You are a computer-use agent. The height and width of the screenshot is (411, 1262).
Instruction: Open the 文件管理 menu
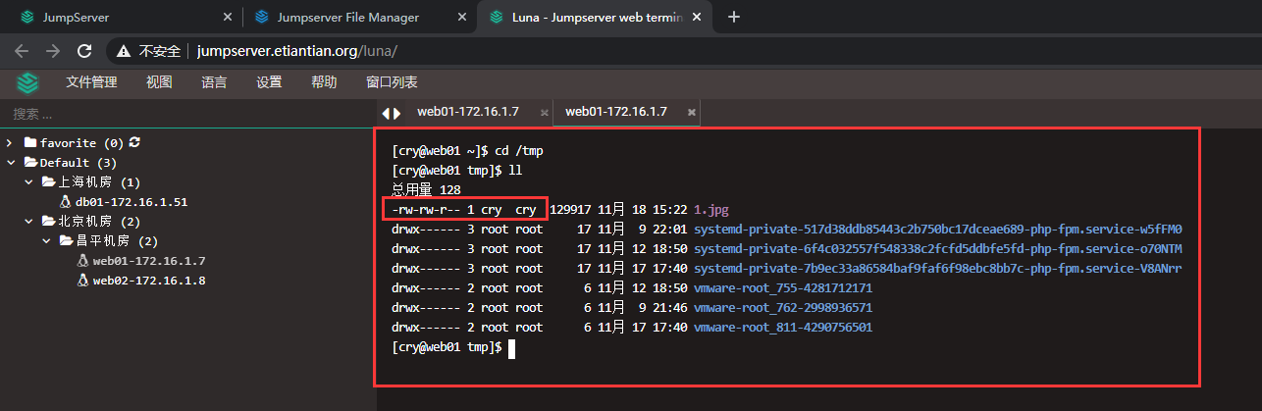tap(91, 83)
